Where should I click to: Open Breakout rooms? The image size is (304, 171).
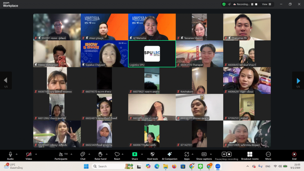[250, 156]
